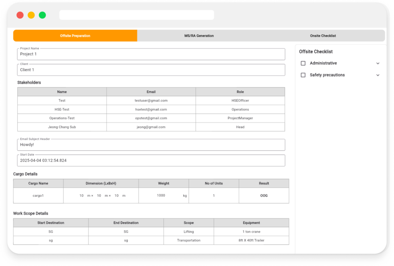Expand the Safety precautions section

[377, 75]
